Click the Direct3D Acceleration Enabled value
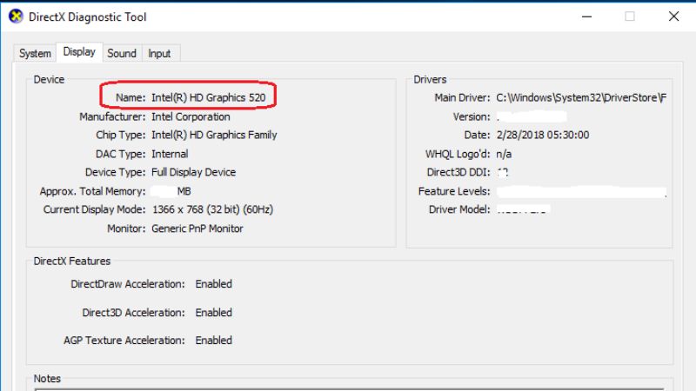 click(x=213, y=313)
